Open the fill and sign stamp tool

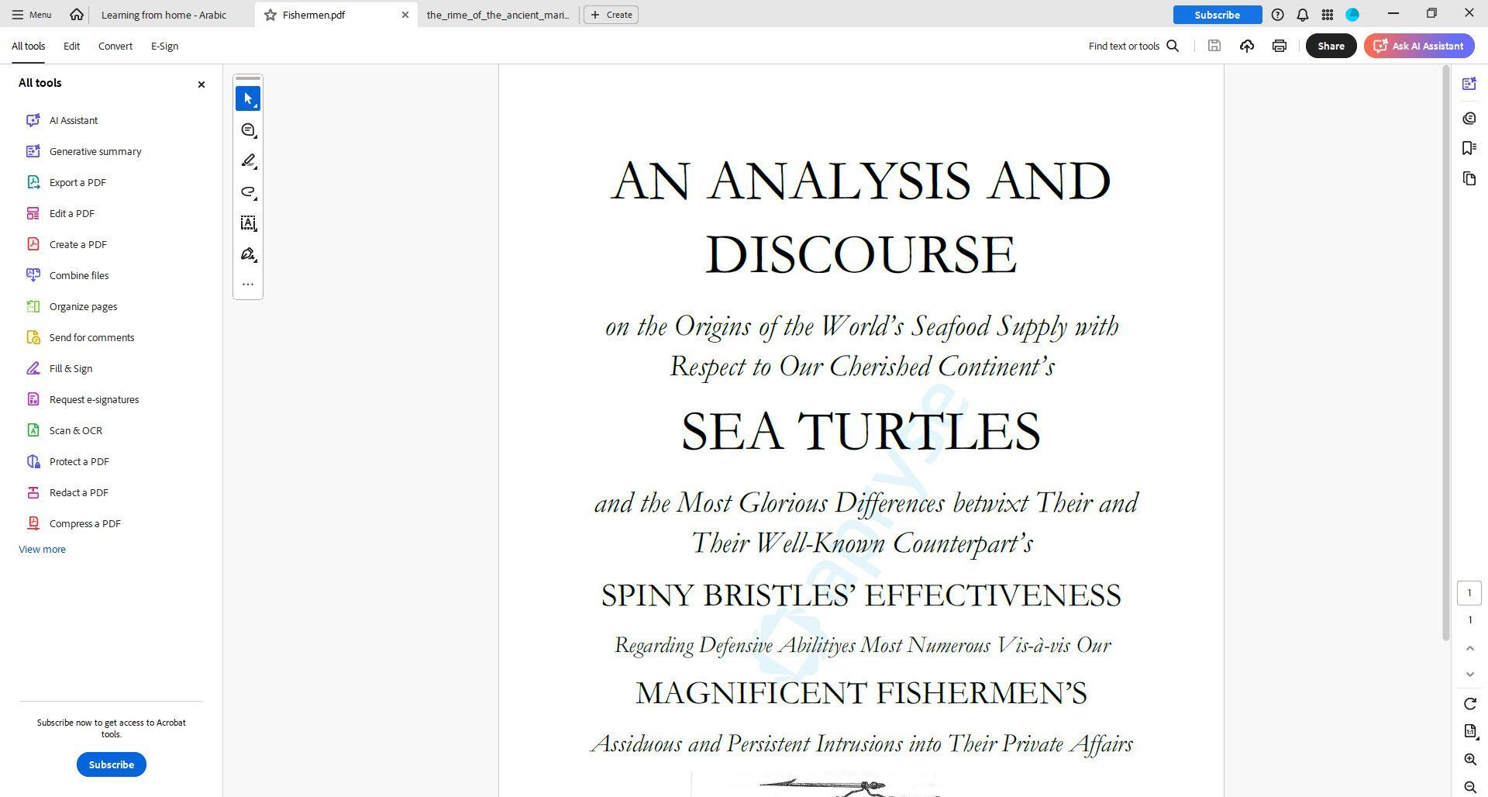[248, 254]
